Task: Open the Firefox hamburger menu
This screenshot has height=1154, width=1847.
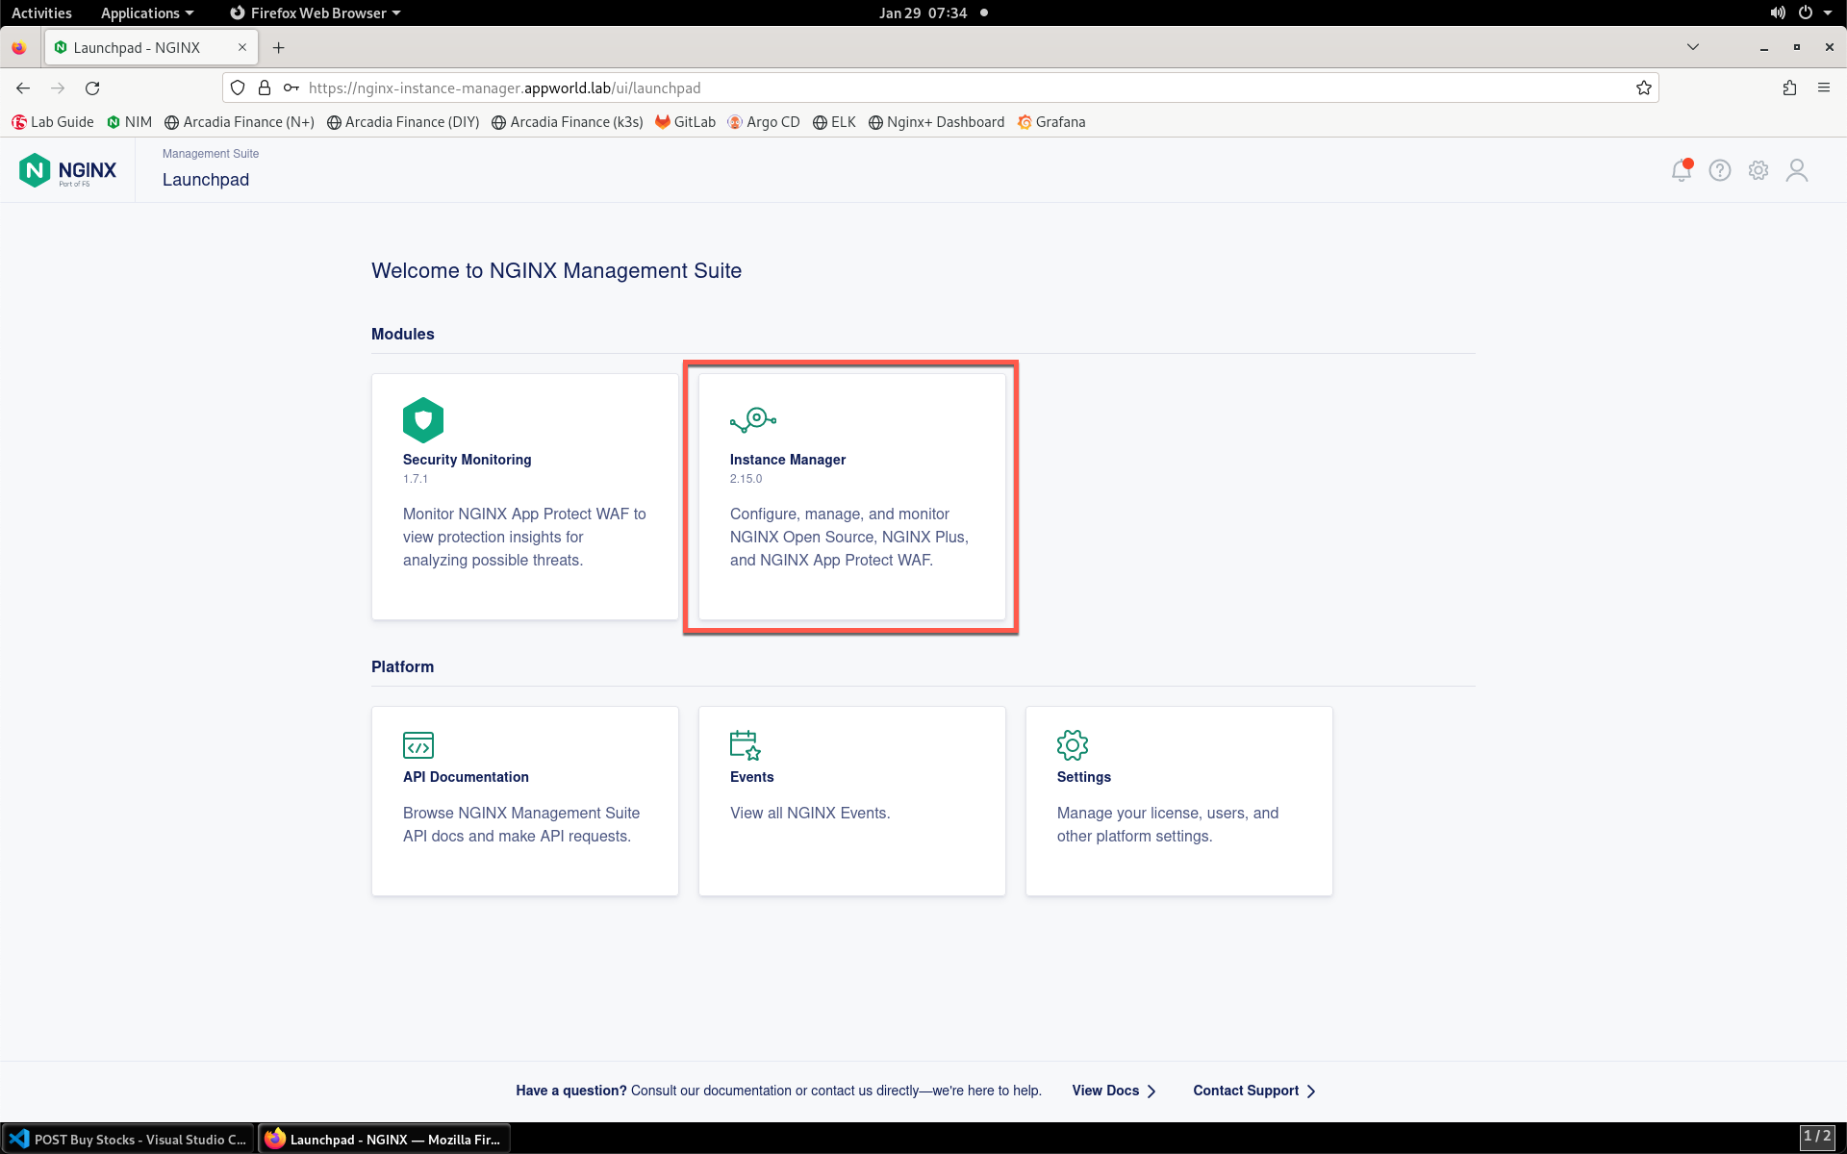Action: (x=1824, y=88)
